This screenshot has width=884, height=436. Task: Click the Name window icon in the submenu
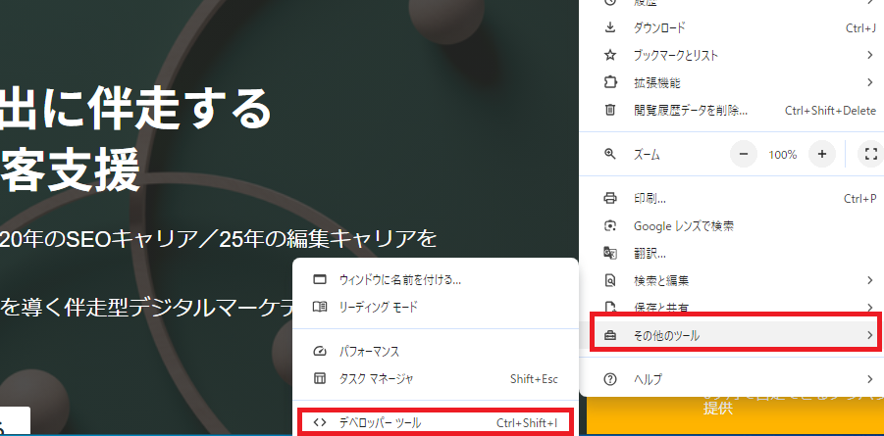[320, 279]
